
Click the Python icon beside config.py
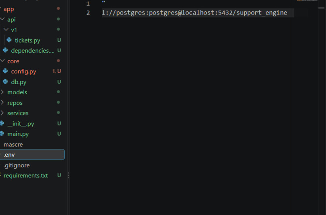tap(5, 71)
